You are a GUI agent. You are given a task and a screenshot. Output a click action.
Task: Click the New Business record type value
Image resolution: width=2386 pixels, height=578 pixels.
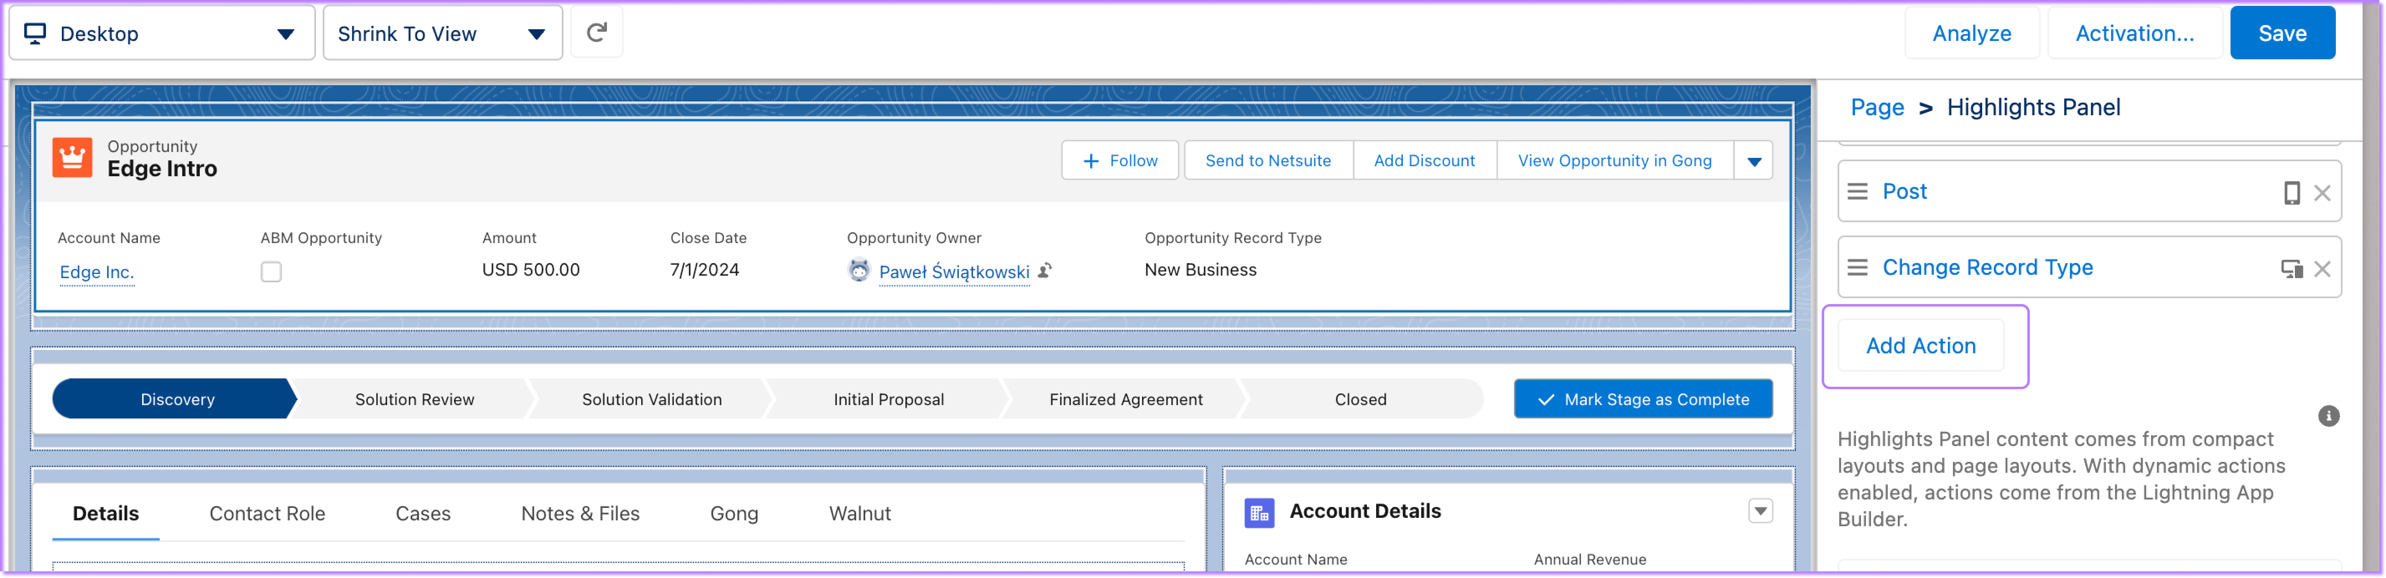pos(1200,270)
